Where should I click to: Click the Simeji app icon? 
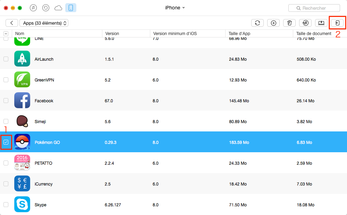(22, 121)
